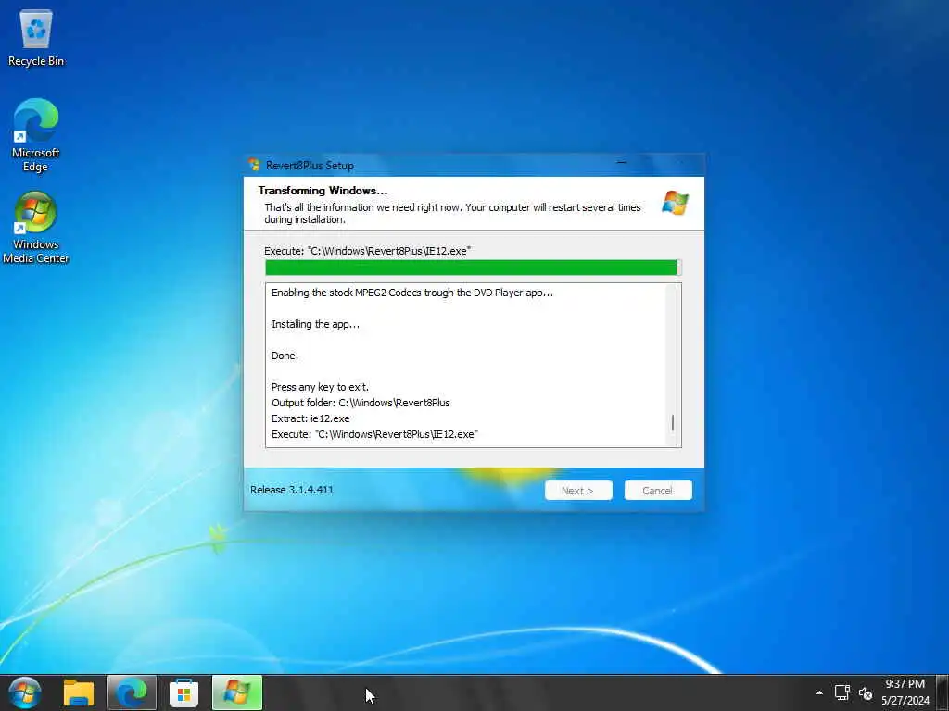949x711 pixels.
Task: Activate Revert8Plus Setup taskbar button
Action: [237, 692]
